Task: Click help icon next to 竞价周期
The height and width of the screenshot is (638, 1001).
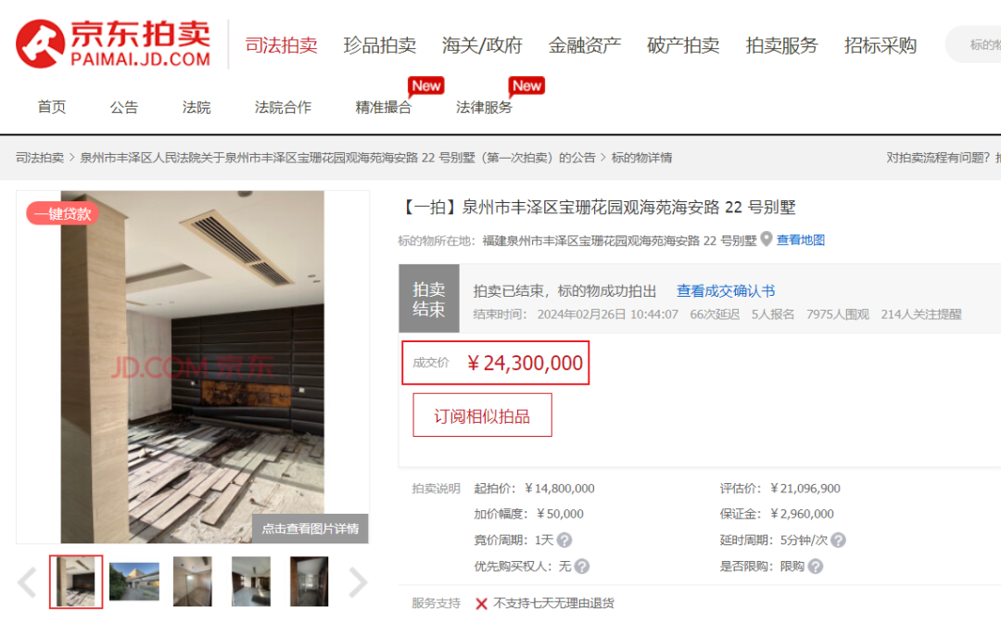Action: pyautogui.click(x=564, y=540)
